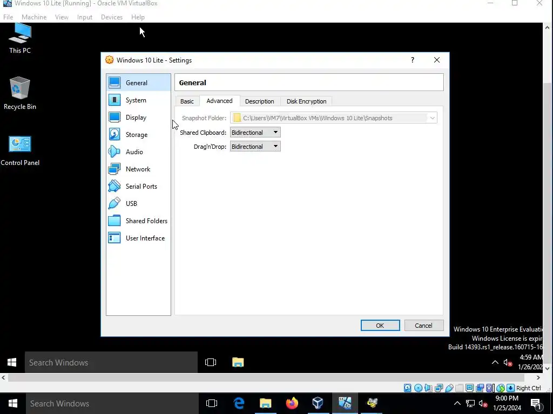Open Input menu

tap(85, 17)
